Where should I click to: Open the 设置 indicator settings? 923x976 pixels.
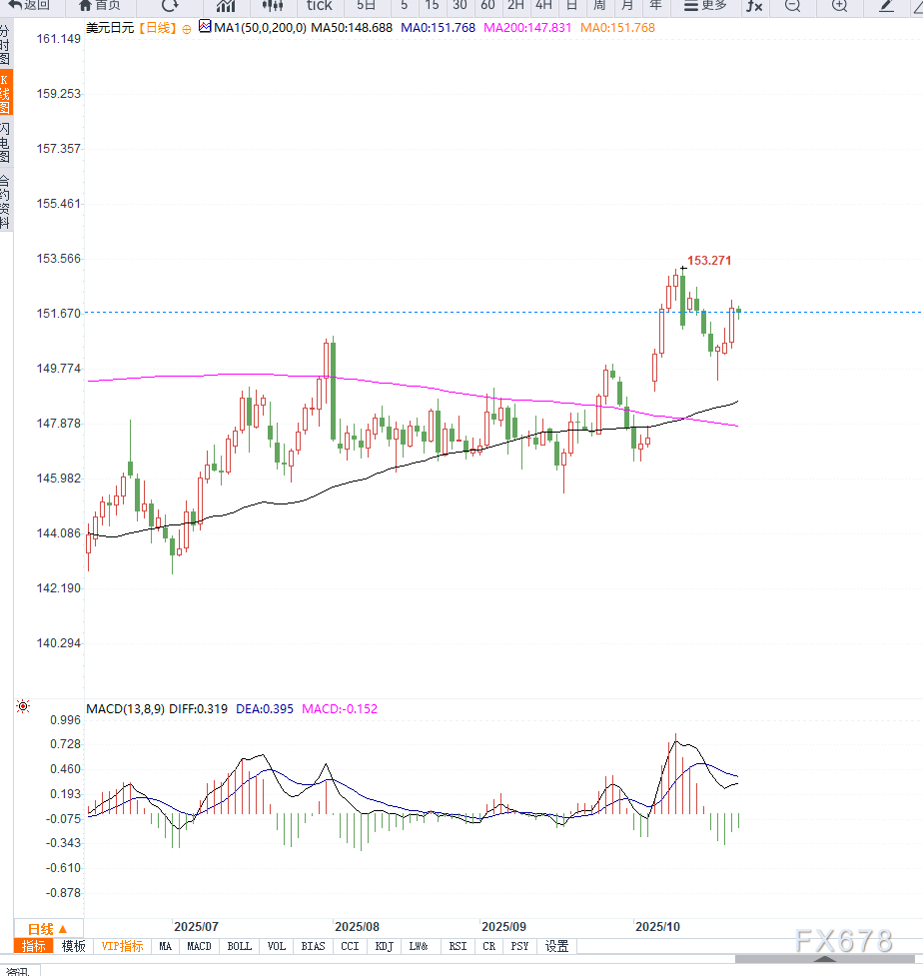click(556, 946)
